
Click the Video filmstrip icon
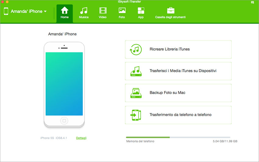103,10
